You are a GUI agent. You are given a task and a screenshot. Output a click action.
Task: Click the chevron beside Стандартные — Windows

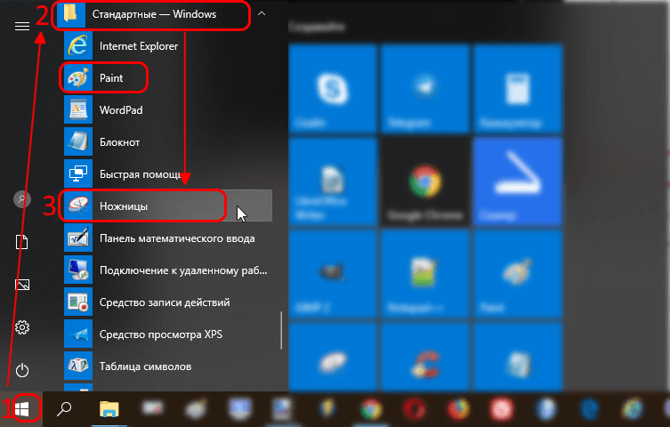(262, 13)
